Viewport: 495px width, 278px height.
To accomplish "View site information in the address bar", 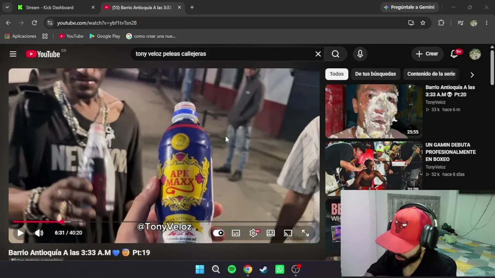I will pyautogui.click(x=49, y=23).
